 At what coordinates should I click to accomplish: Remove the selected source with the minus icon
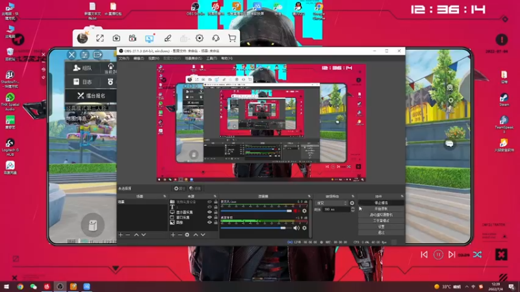click(180, 235)
